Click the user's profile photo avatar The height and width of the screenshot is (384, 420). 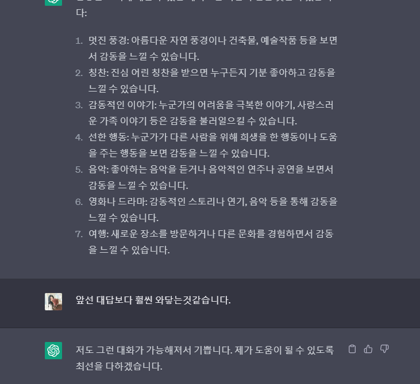(53, 302)
